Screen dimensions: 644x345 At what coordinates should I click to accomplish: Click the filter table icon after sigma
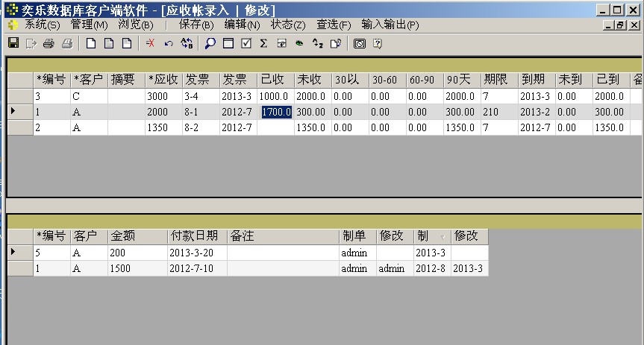[282, 43]
